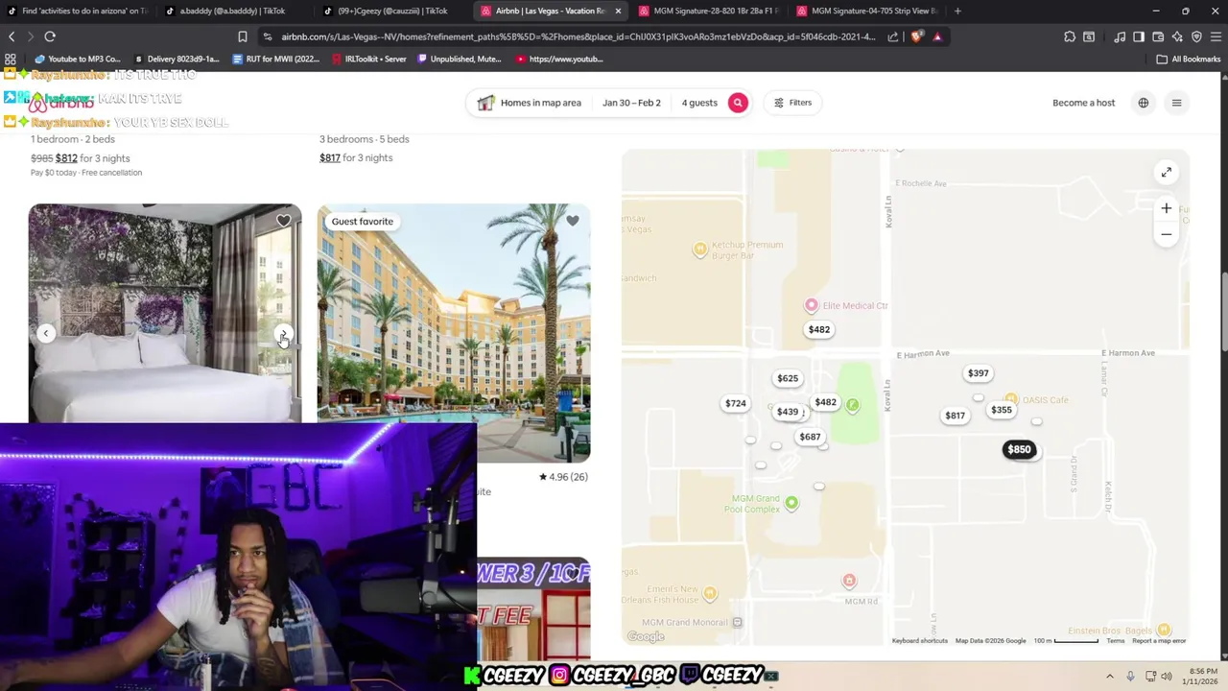Open the apps grid icon in the bookmarks bar
1228x691 pixels.
11,59
